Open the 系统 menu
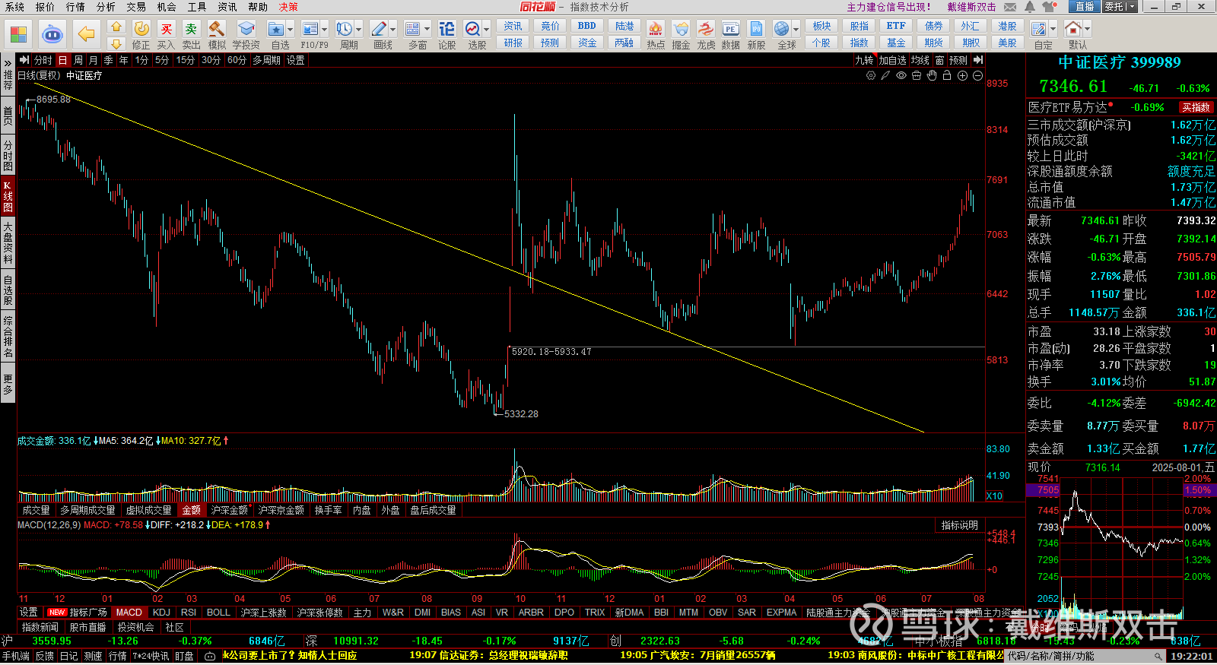This screenshot has height=665, width=1217. coord(14,7)
